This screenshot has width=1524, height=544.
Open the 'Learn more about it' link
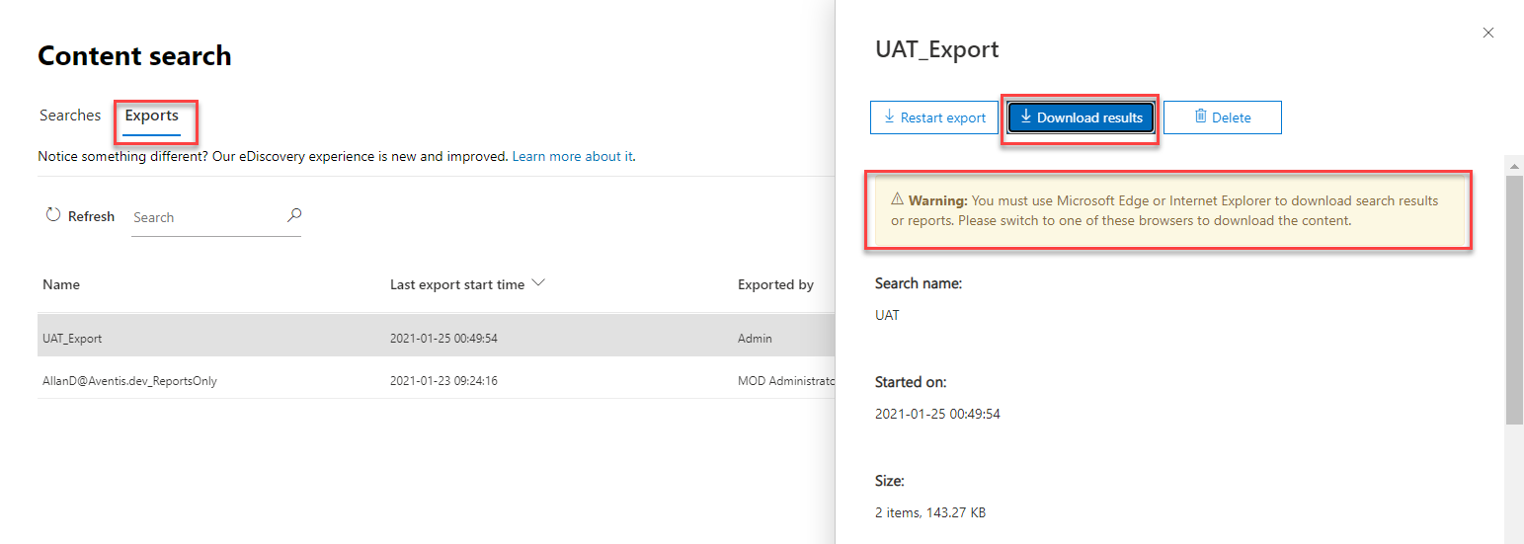click(x=572, y=156)
